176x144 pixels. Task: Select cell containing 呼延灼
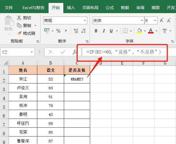(23, 123)
